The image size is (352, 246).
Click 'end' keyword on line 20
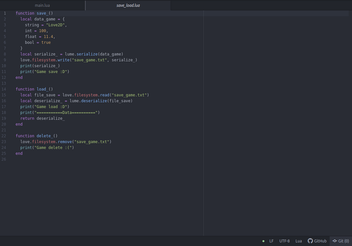pyautogui.click(x=19, y=124)
